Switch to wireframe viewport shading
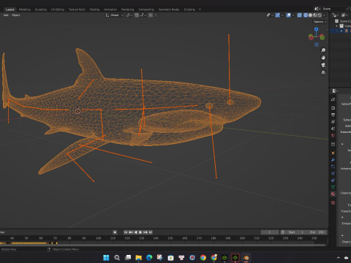This screenshot has width=351, height=263. tap(306, 15)
